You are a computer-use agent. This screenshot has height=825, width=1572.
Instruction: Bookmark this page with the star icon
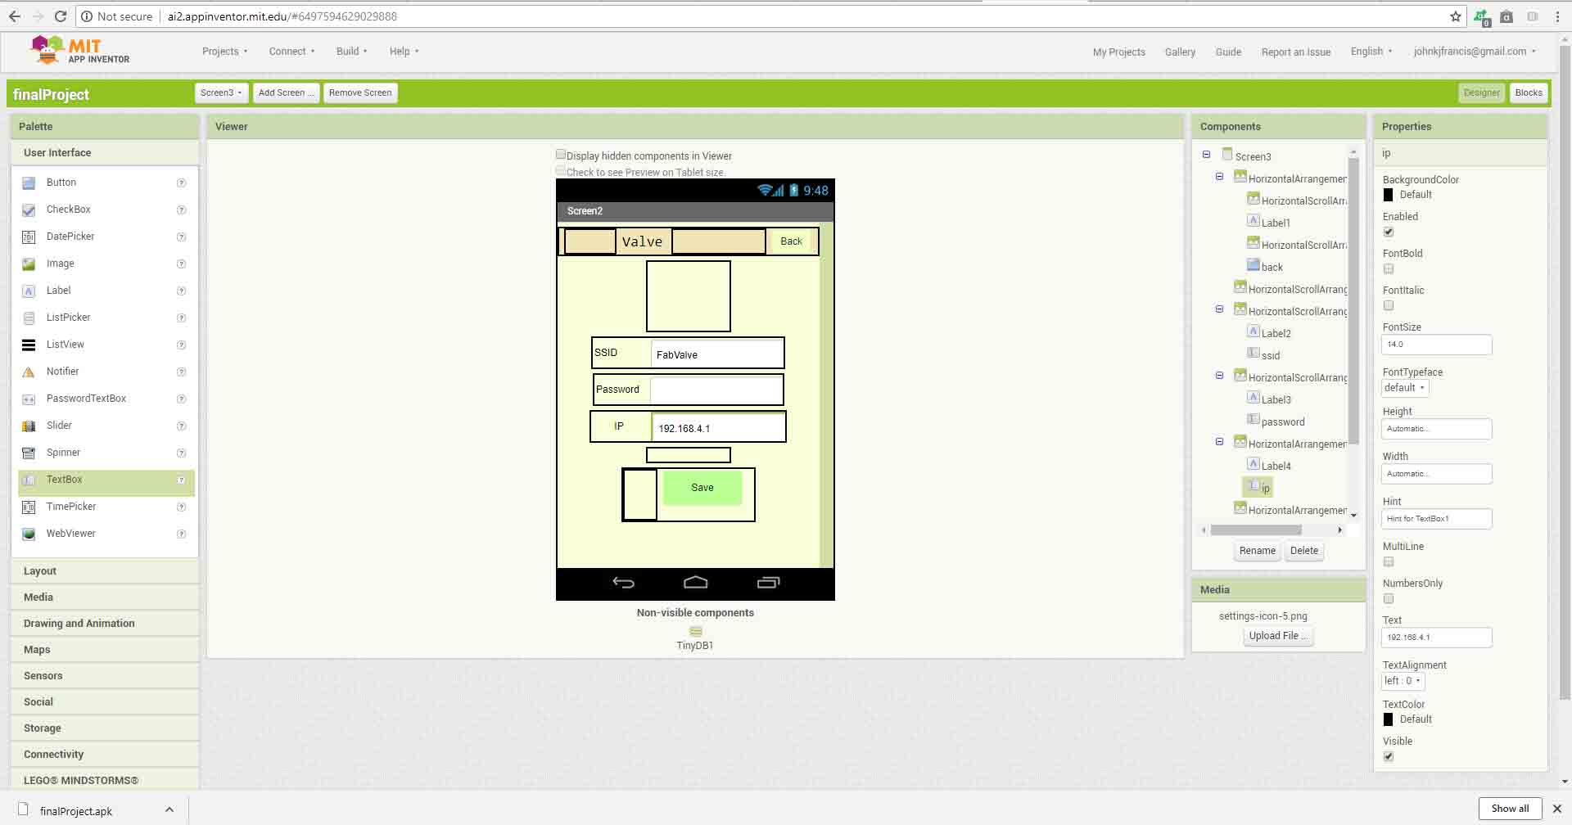1455,16
